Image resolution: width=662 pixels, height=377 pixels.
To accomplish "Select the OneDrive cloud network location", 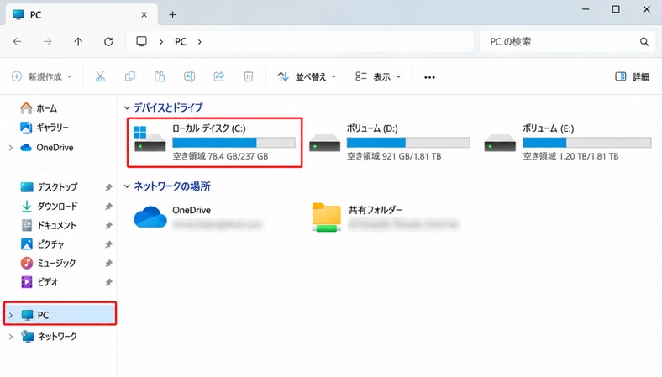I will 150,217.
